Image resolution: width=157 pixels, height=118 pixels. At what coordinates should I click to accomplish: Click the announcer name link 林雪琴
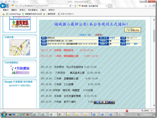[112, 38]
